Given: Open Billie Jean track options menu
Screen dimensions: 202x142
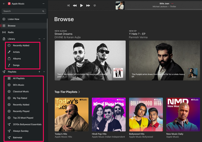Looking at the screenshot, I should click(x=172, y=4).
